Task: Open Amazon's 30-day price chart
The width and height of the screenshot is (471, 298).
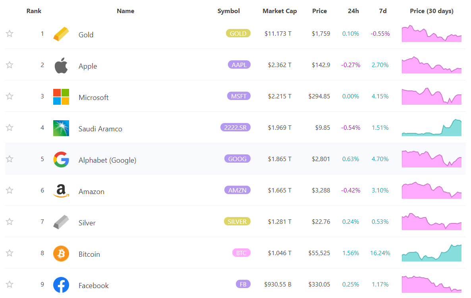Action: [x=432, y=190]
